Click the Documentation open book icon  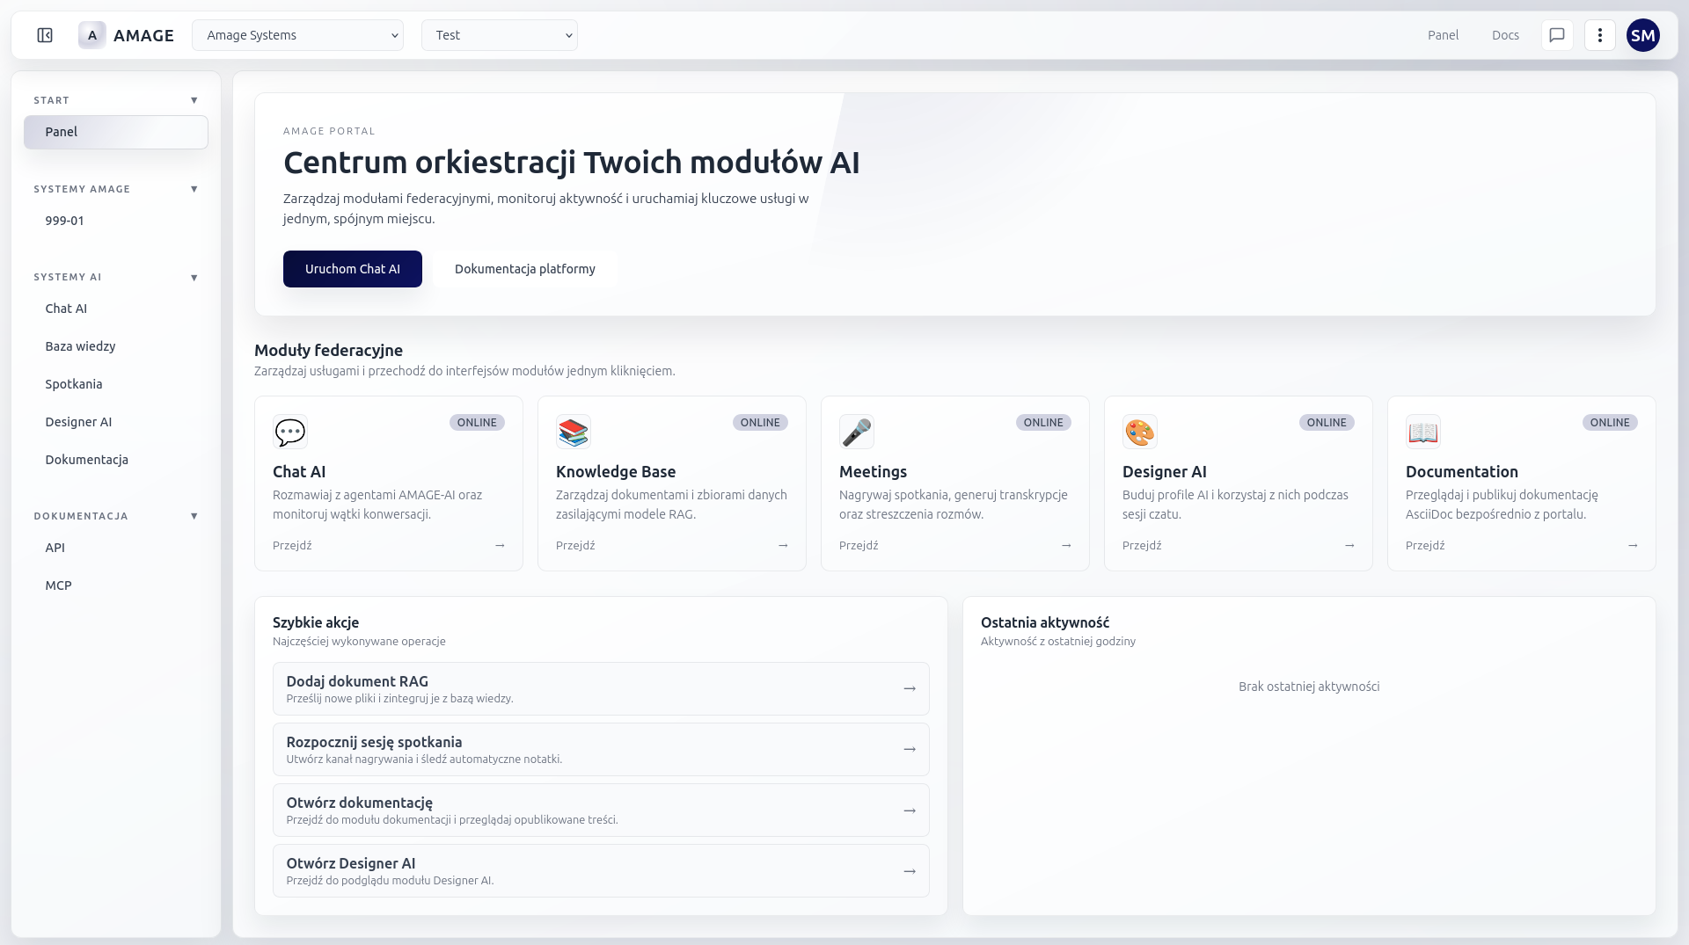1422,432
